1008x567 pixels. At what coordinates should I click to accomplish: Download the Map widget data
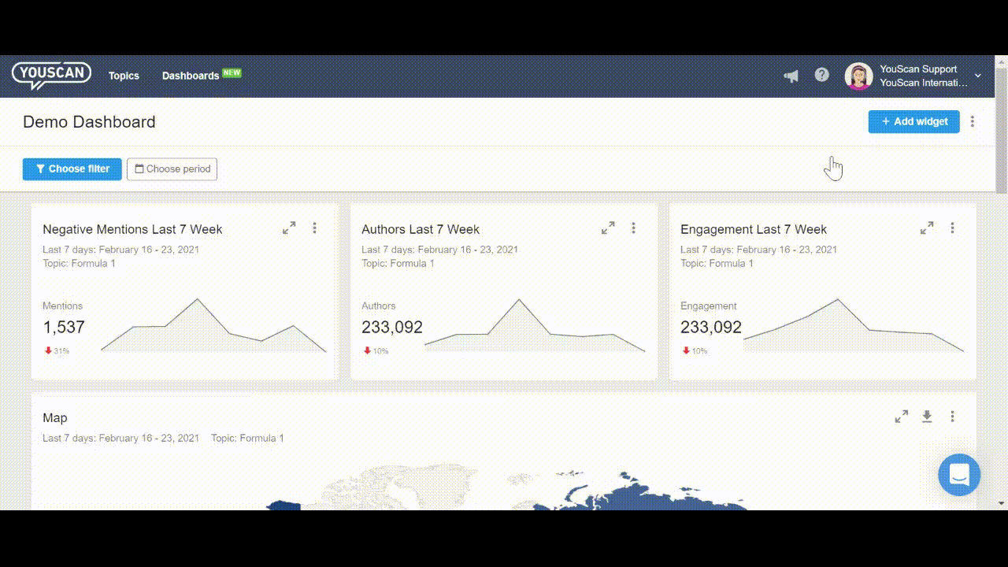927,416
